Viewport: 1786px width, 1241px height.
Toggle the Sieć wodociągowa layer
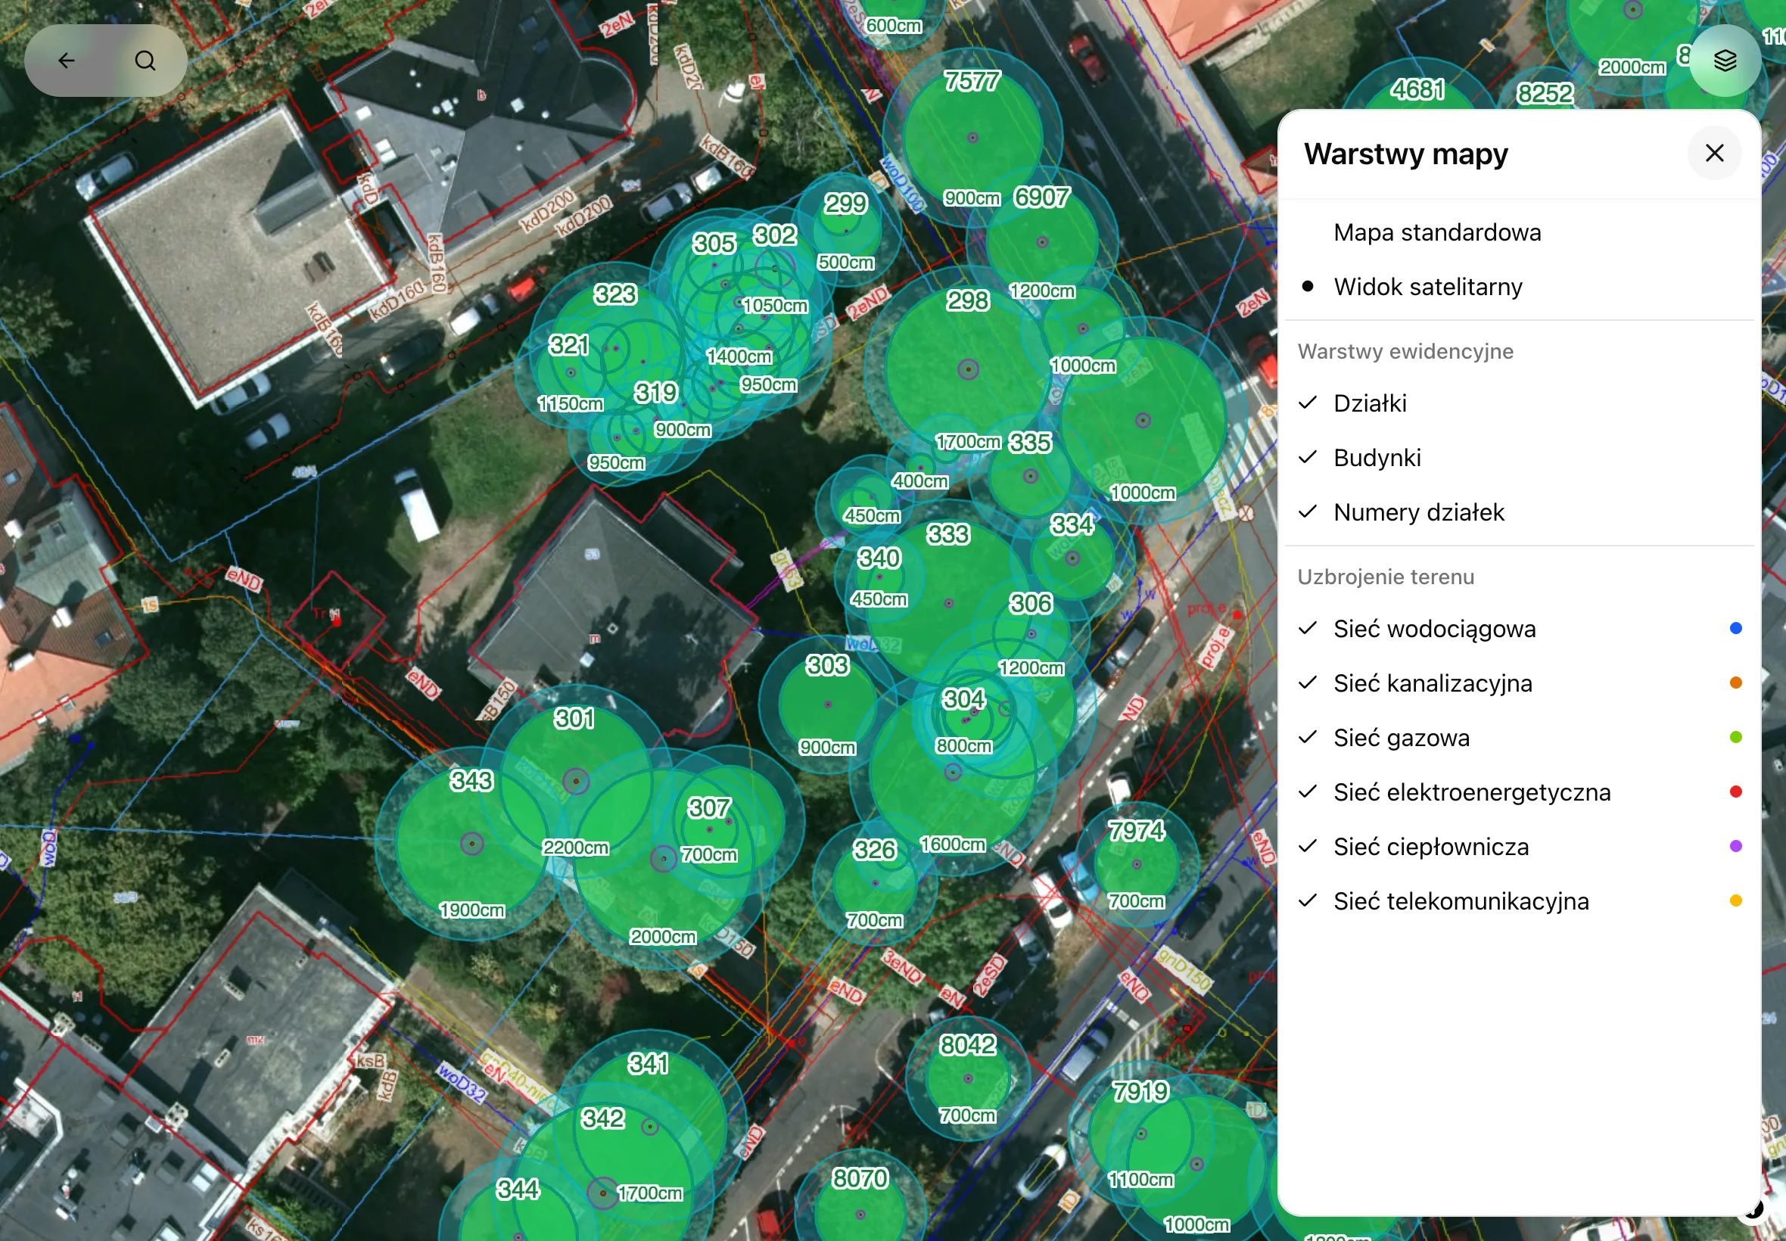(1520, 629)
